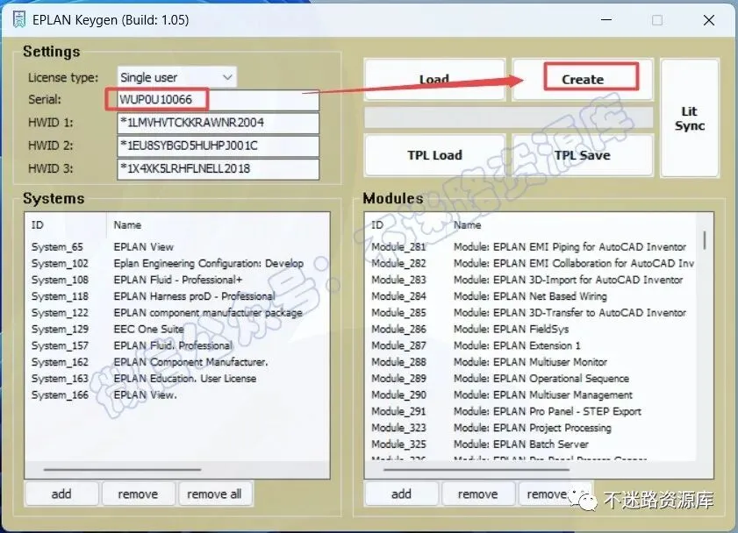Select System_163 EPLAN Education User License
This screenshot has width=738, height=533.
click(177, 379)
